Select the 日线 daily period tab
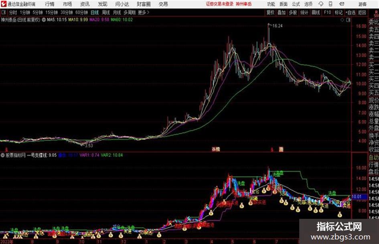Screen dimensions: 379x244 95,12
